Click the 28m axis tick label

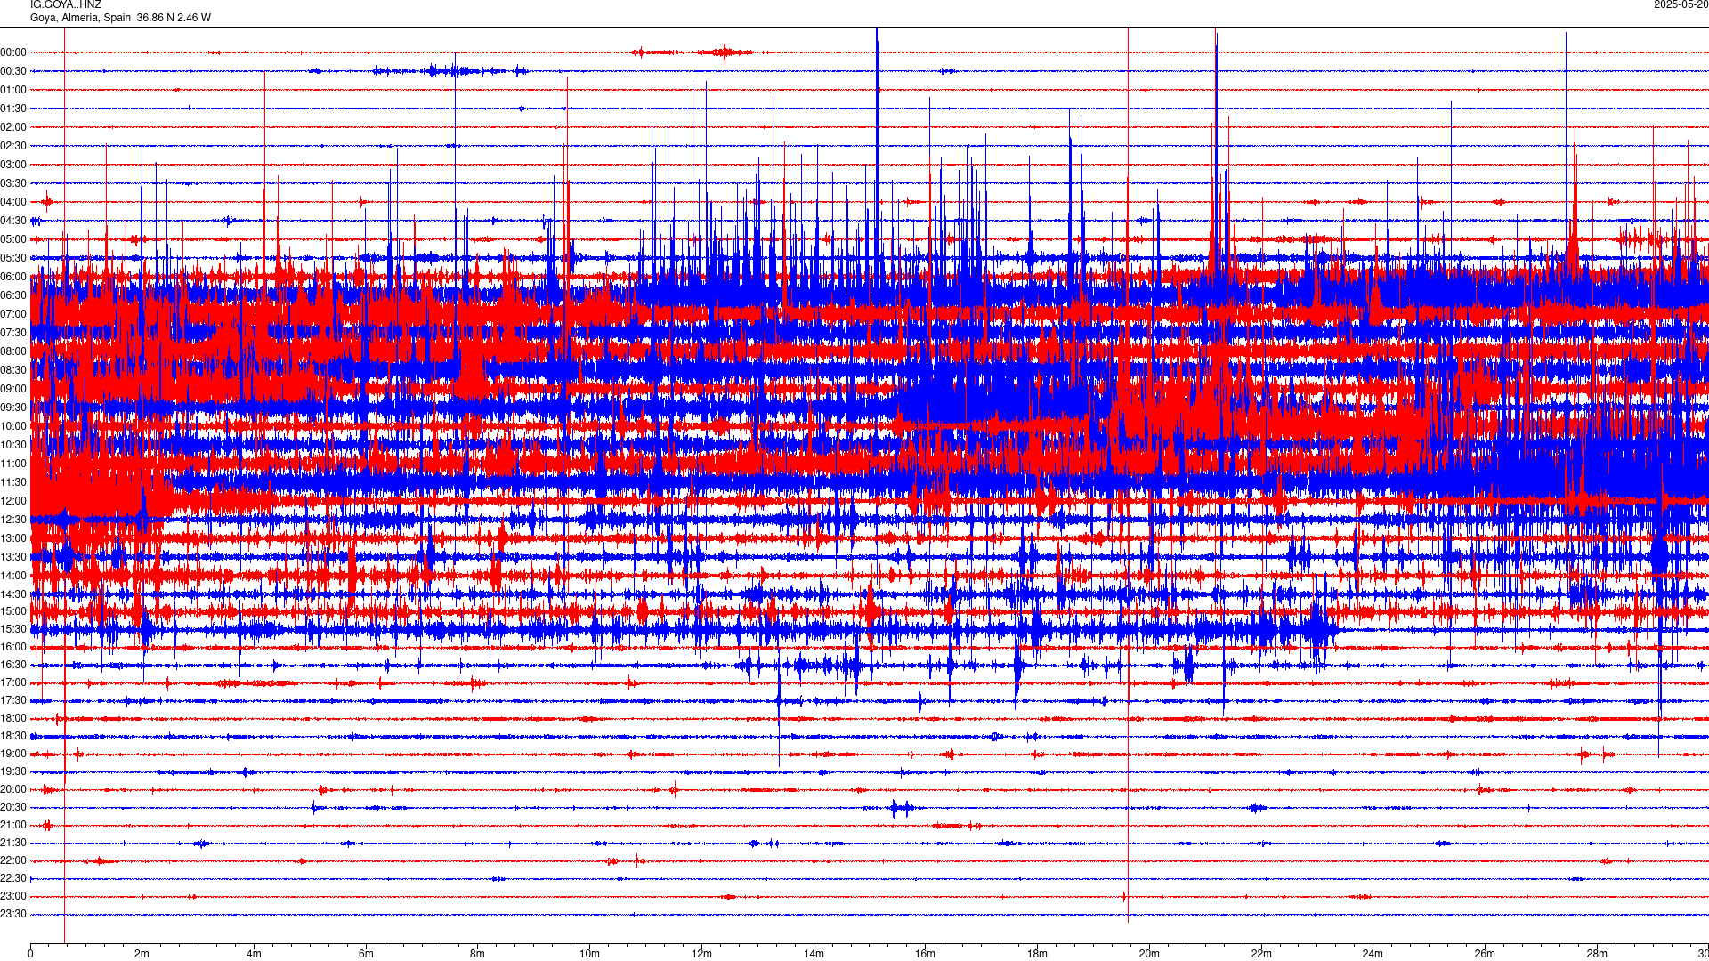(x=1597, y=954)
